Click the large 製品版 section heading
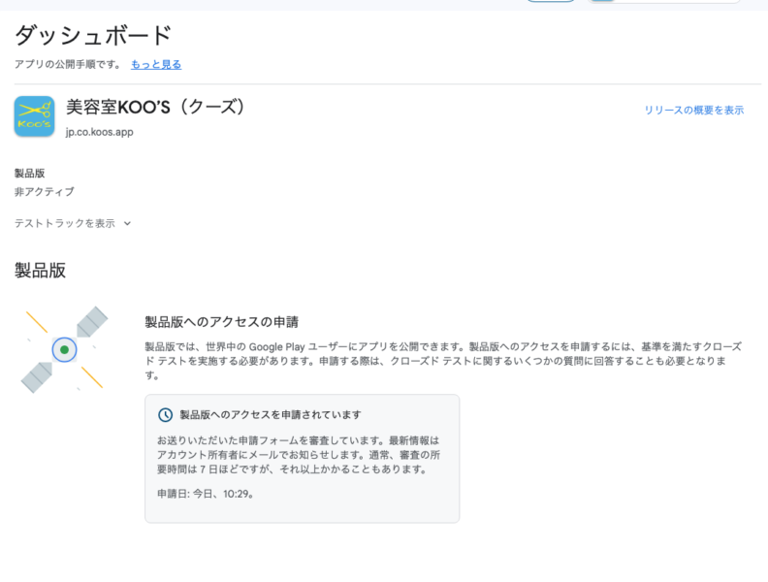 41,271
